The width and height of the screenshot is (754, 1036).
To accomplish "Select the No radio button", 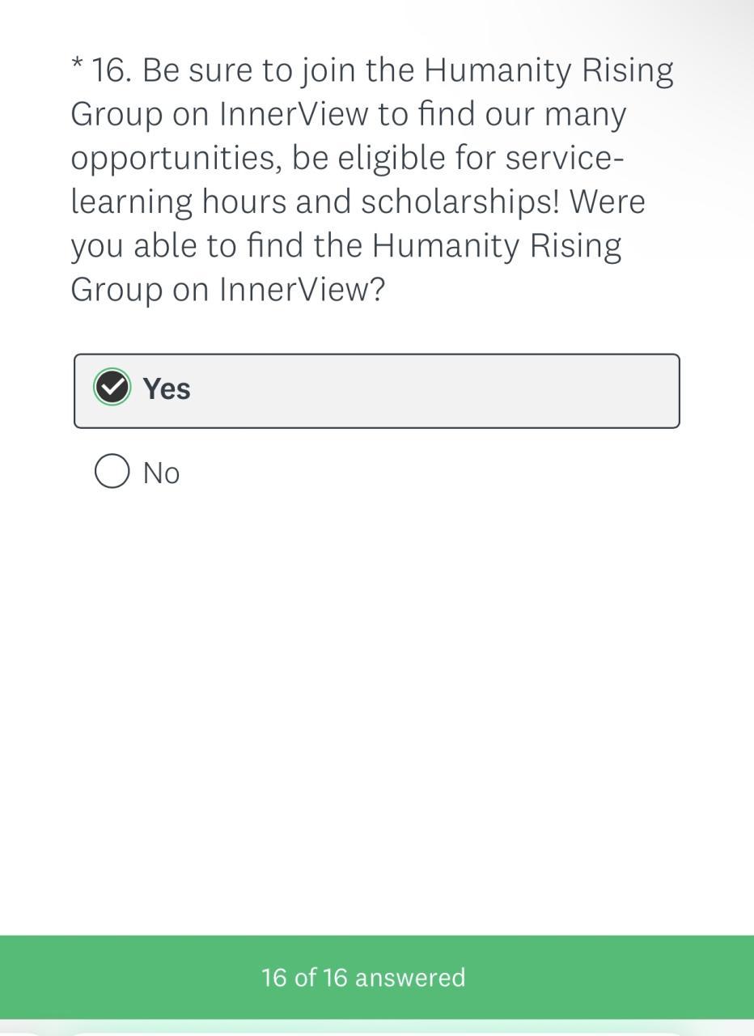I will pyautogui.click(x=112, y=471).
